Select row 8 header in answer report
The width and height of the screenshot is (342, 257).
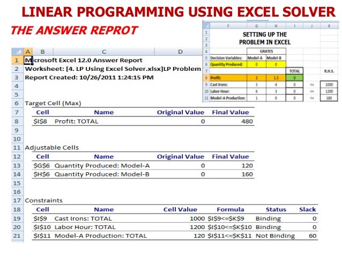[x=17, y=121]
